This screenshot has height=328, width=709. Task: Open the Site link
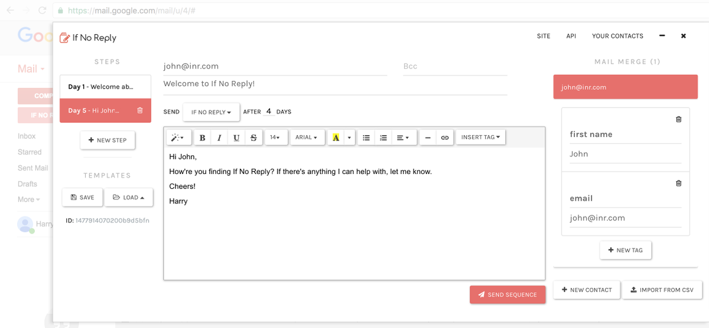(x=544, y=36)
